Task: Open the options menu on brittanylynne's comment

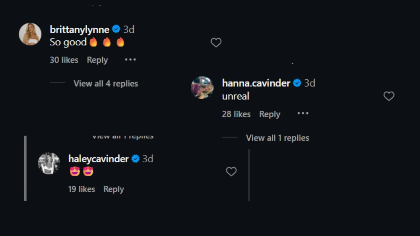Action: point(130,60)
